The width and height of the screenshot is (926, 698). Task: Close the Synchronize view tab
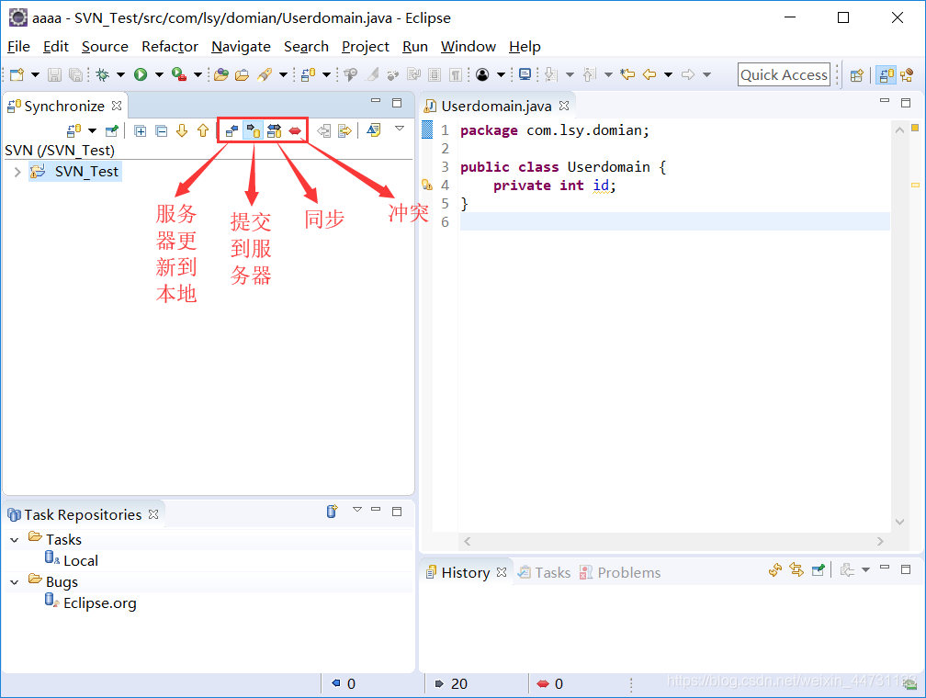pos(117,106)
